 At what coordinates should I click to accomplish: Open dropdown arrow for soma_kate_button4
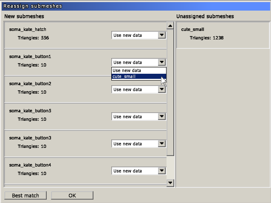click(161, 171)
